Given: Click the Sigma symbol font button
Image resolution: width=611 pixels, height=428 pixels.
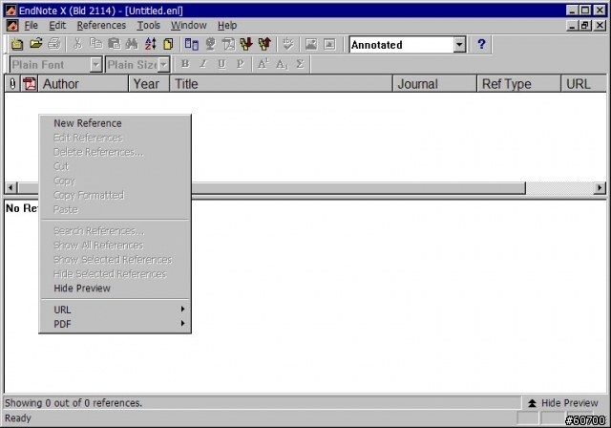Looking at the screenshot, I should pyautogui.click(x=300, y=64).
